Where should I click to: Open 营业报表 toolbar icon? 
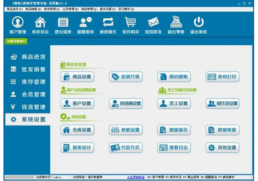tap(63, 25)
